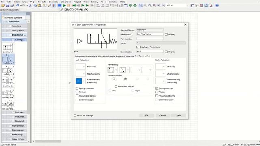The height and width of the screenshot is (146, 260).
Task: Enable right Pneumatic Spring checkbox
Action: (156, 96)
